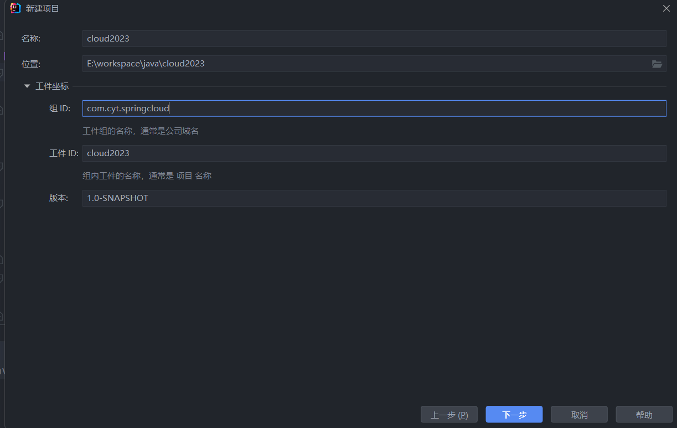This screenshot has width=677, height=428.
Task: Open help via the 帮助 button
Action: coord(644,415)
